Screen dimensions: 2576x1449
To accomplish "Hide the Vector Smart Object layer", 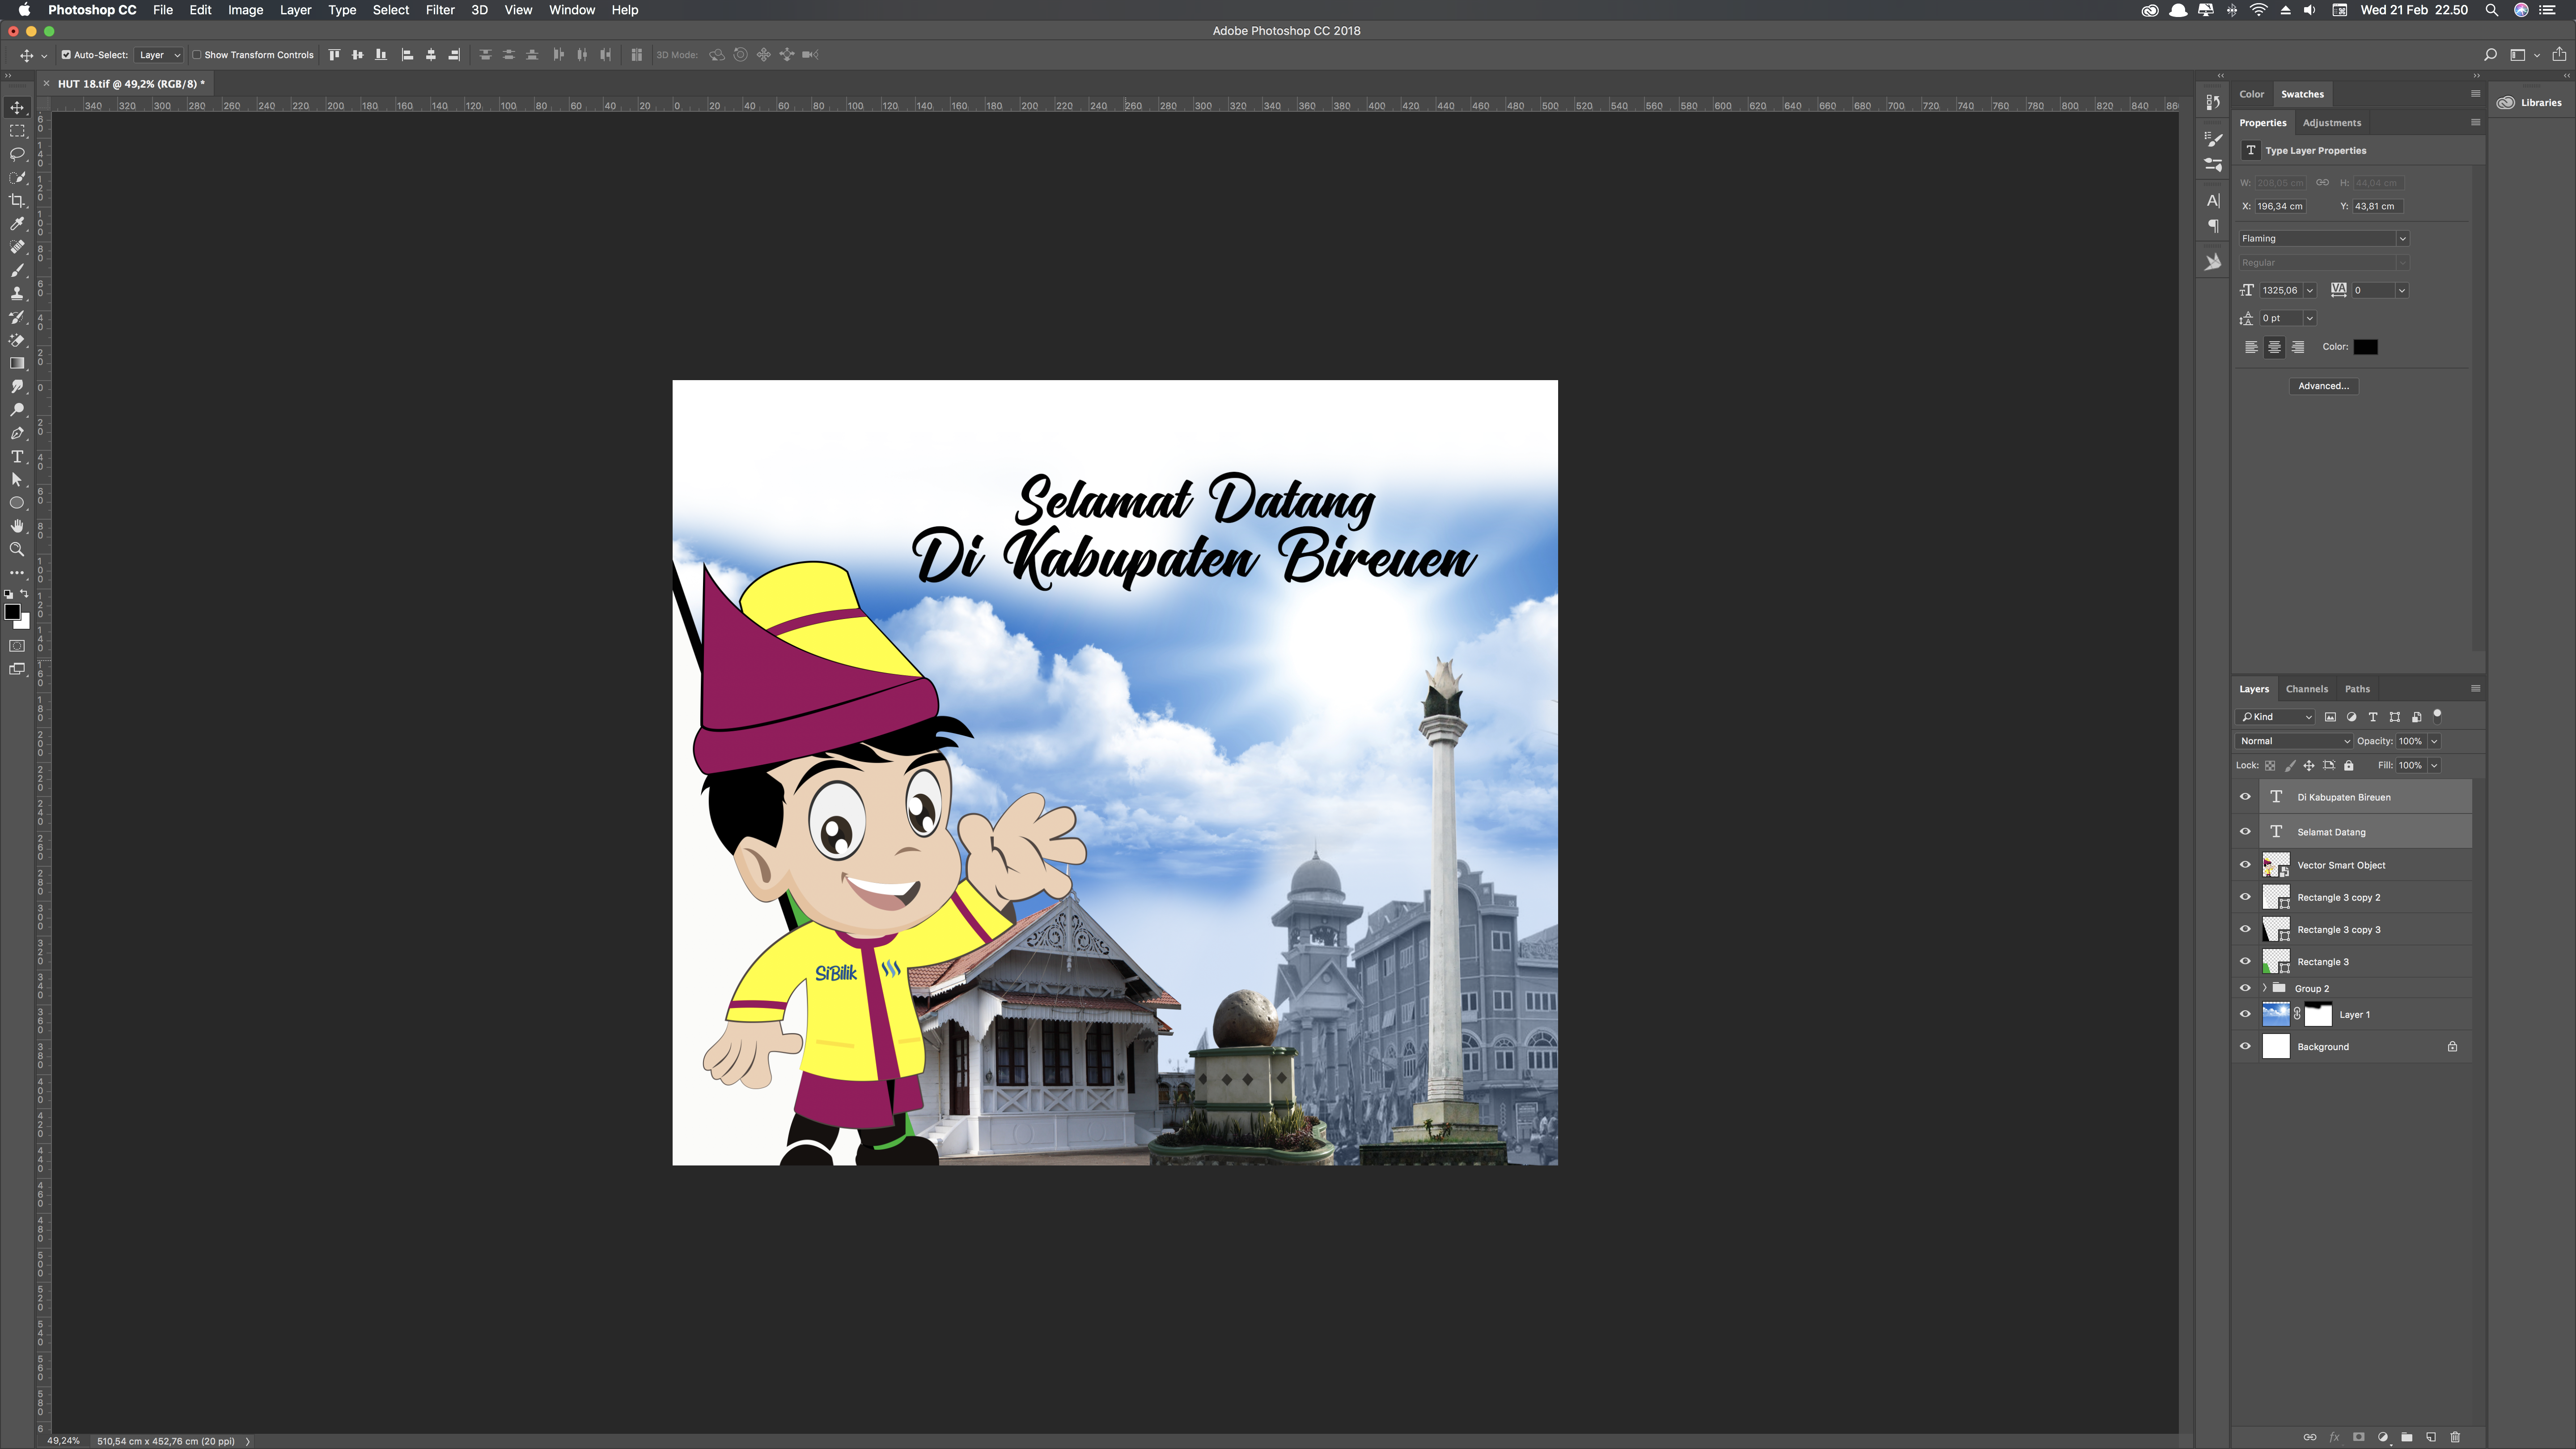I will (x=2245, y=865).
